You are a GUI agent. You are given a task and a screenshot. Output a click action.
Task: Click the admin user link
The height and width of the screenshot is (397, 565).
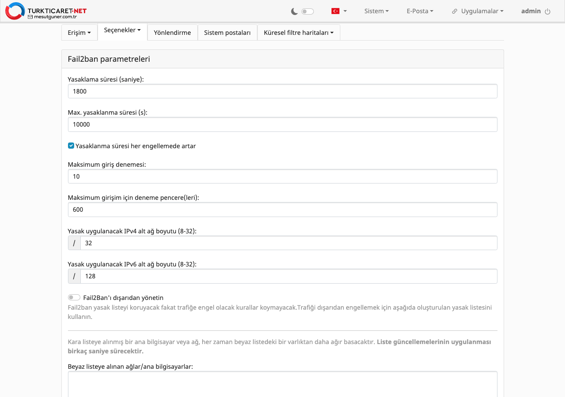[x=531, y=11]
